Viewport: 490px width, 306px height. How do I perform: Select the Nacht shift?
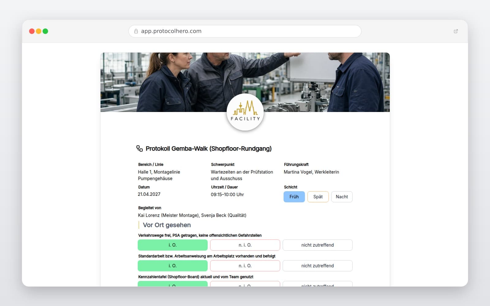point(342,197)
